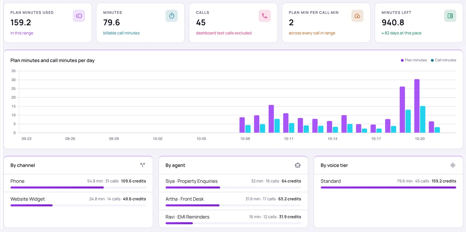Select the purple bar at 10-11
466x232 pixels.
click(286, 123)
